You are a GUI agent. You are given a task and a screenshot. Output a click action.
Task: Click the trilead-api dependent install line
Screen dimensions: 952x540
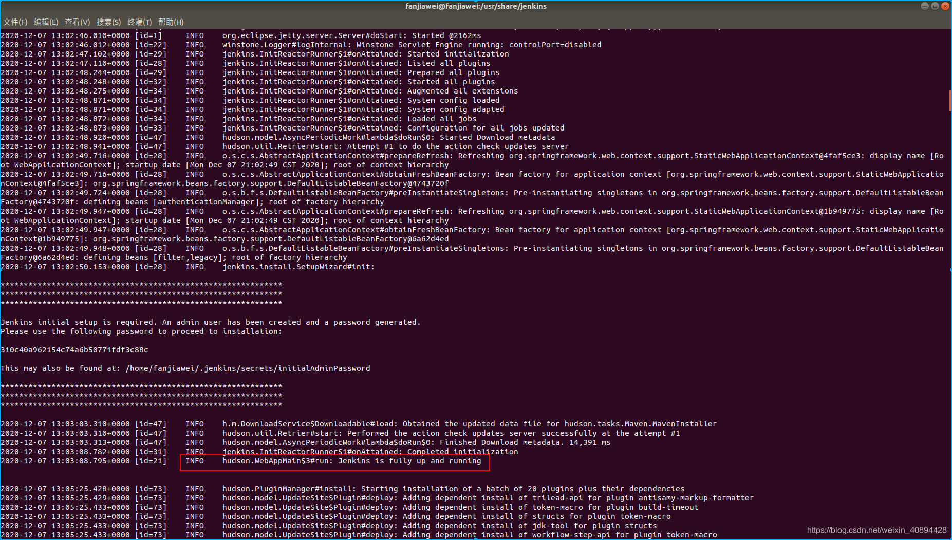(x=377, y=498)
